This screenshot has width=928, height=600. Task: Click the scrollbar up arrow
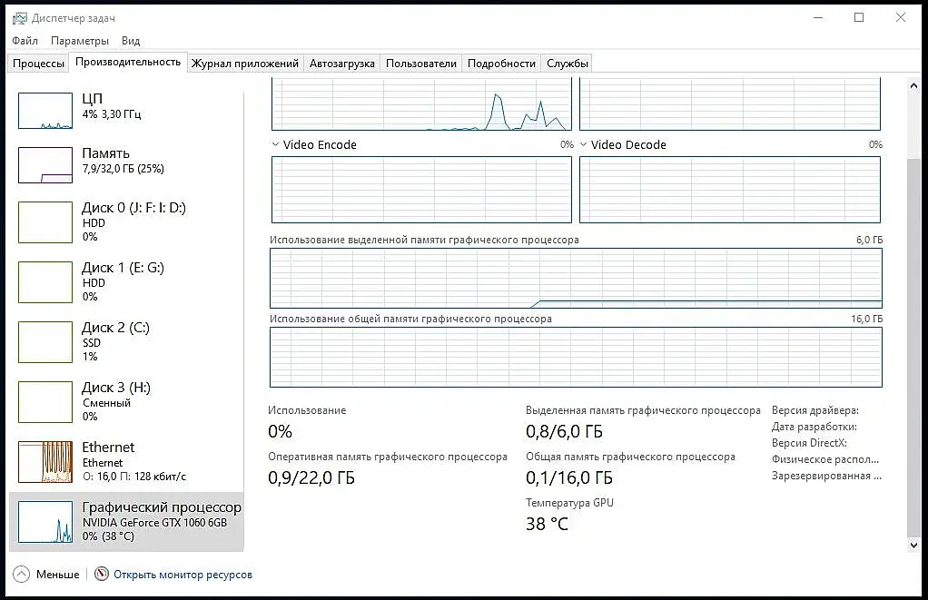click(913, 86)
